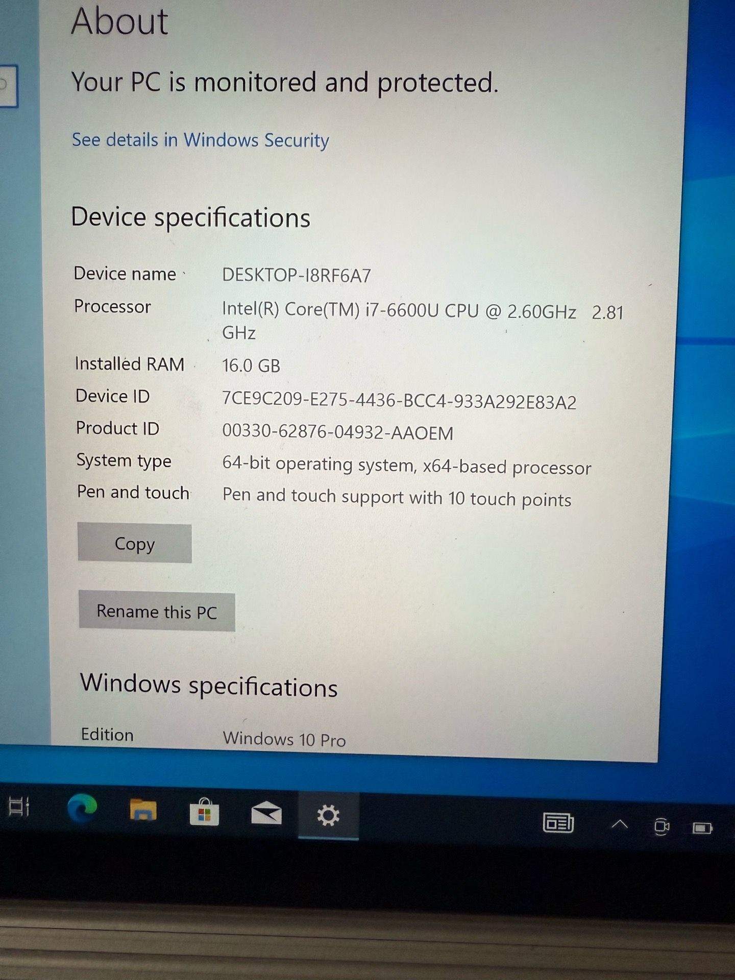Click the Windows specifications heading
This screenshot has height=980, width=735.
click(209, 685)
